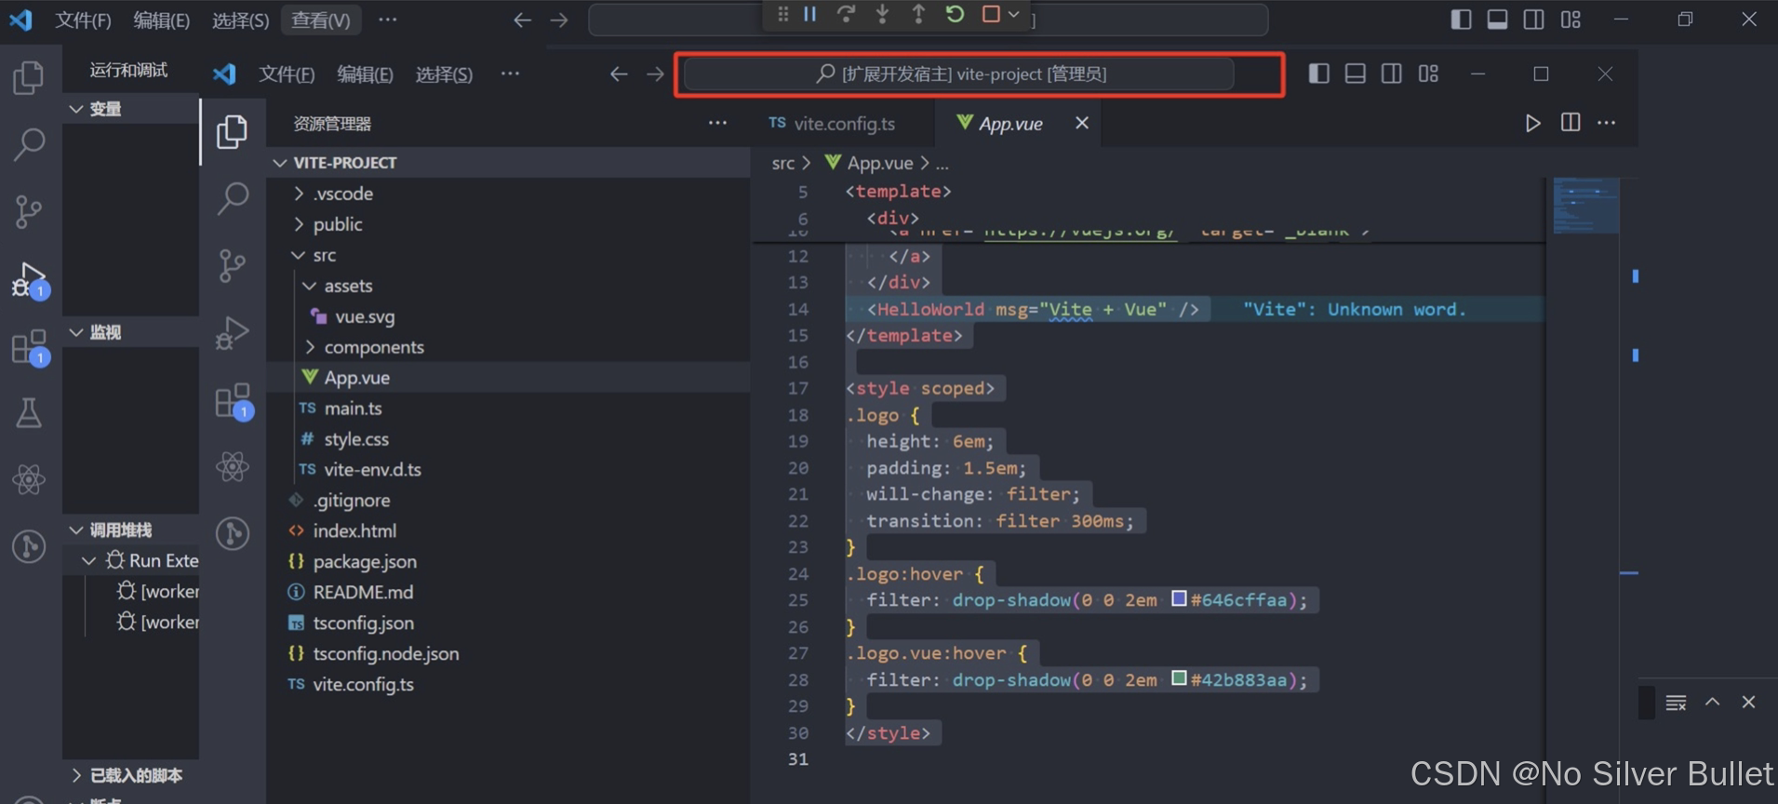Open React atom icon in inner activity bar
The height and width of the screenshot is (804, 1778).
pyautogui.click(x=233, y=466)
